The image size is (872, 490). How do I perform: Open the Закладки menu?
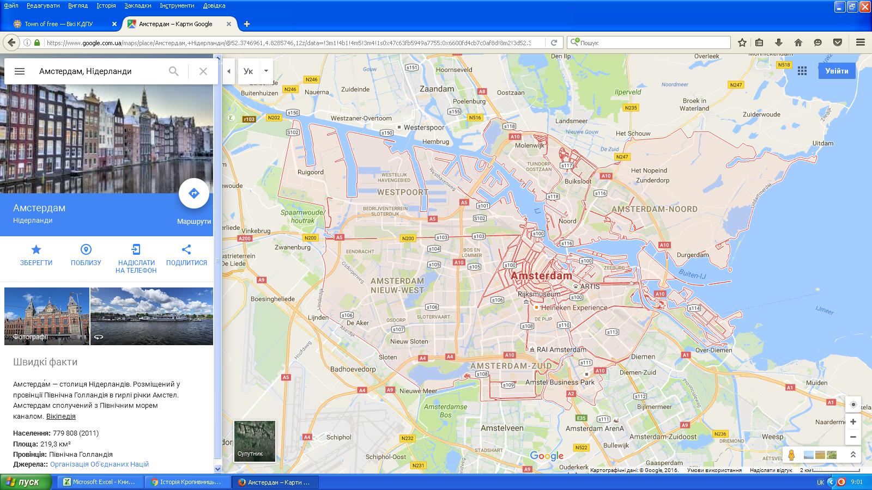138,5
